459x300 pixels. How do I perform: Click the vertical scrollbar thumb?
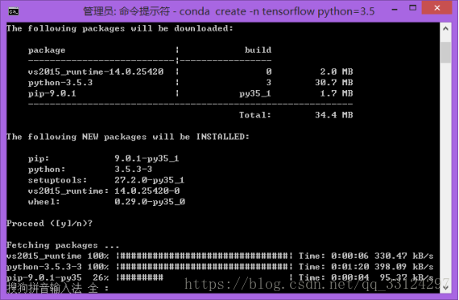tap(445, 52)
